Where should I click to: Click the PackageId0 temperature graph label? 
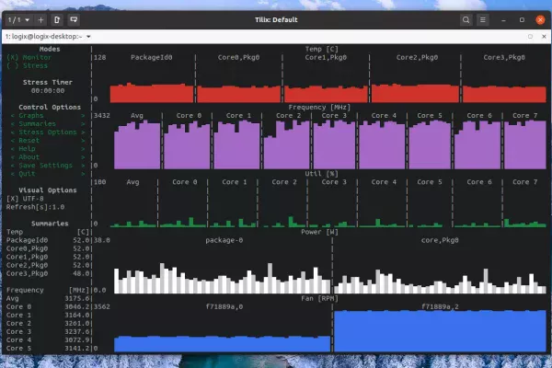click(152, 57)
